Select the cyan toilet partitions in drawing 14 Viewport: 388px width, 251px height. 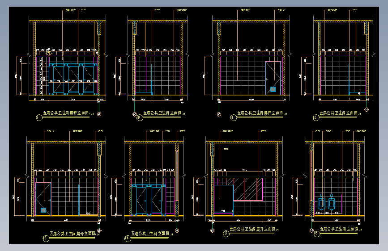coord(148,200)
